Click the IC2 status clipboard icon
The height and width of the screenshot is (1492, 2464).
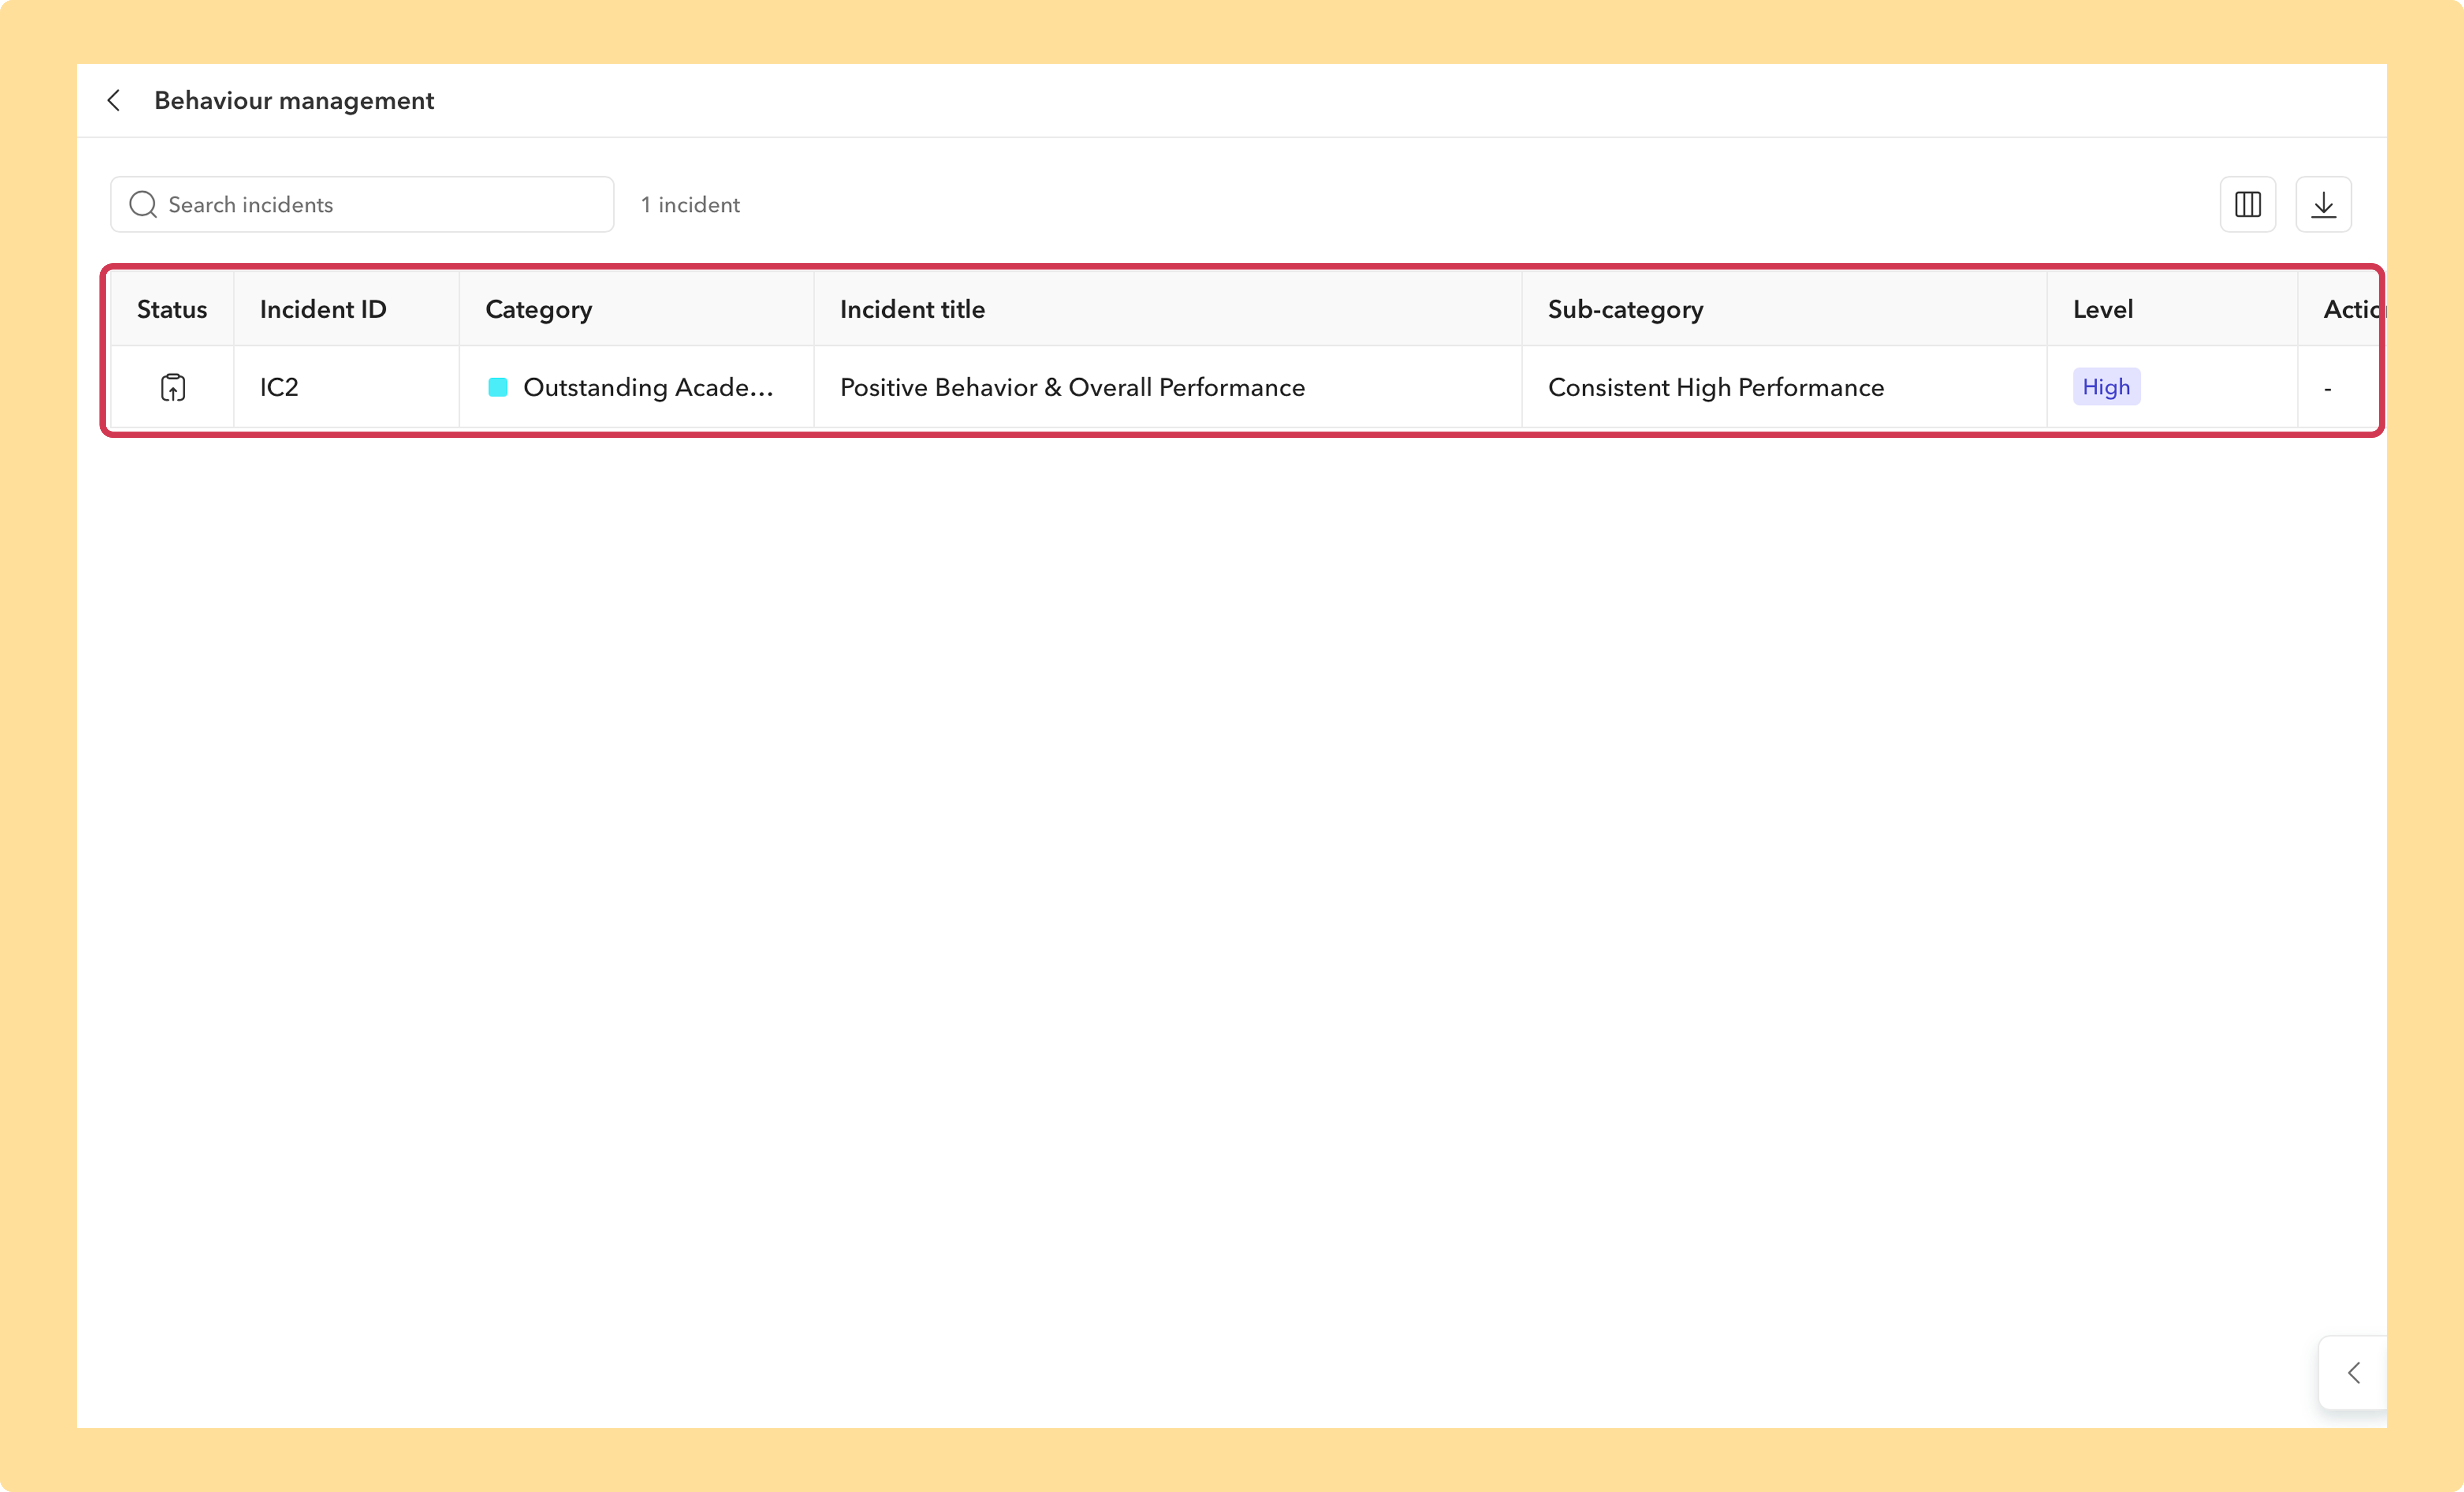[x=173, y=387]
